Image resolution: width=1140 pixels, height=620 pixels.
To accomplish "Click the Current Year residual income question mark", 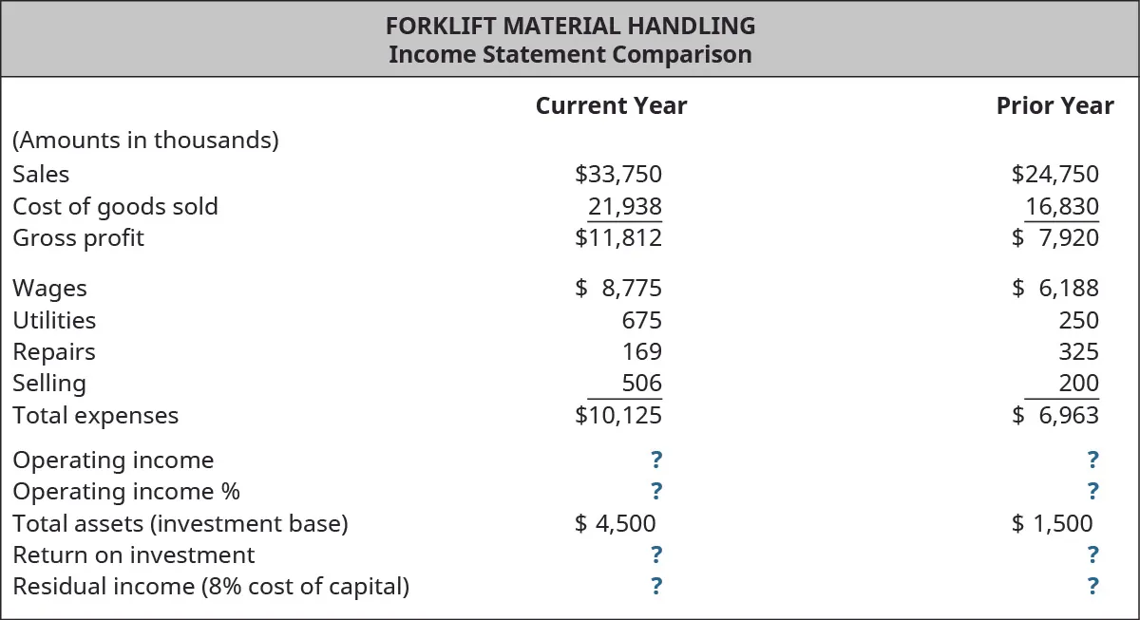I will coord(656,587).
